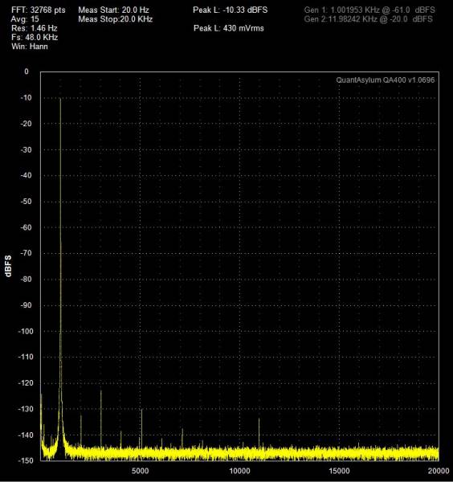The image size is (453, 482).
Task: Select the Fs: 48.0 KHz readout
Action: [x=35, y=38]
